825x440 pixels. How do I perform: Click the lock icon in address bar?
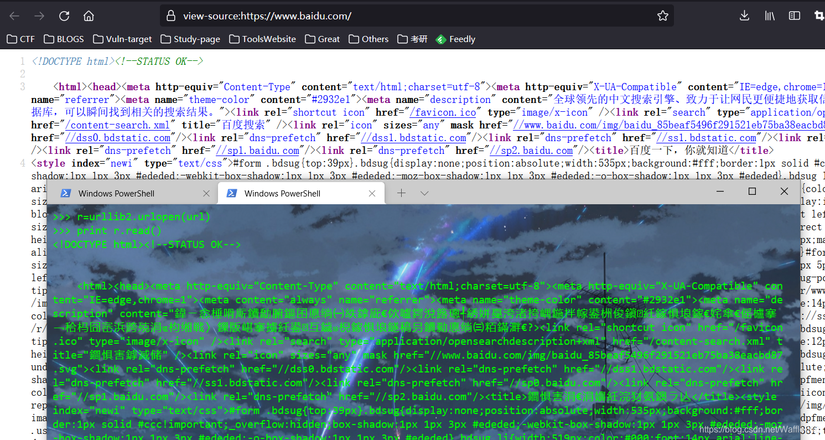(x=171, y=16)
